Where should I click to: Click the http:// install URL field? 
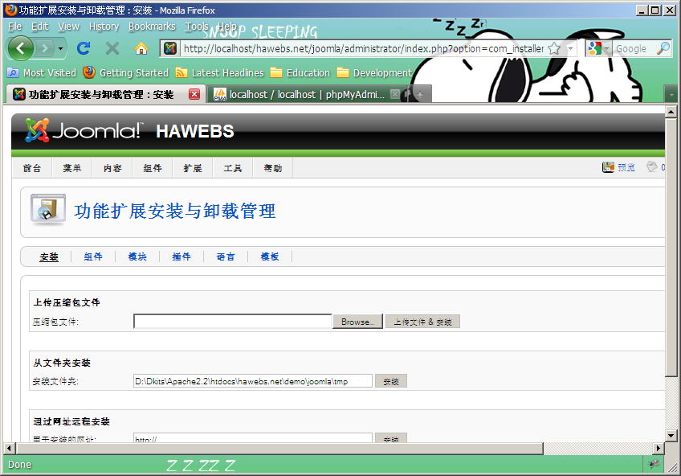253,437
